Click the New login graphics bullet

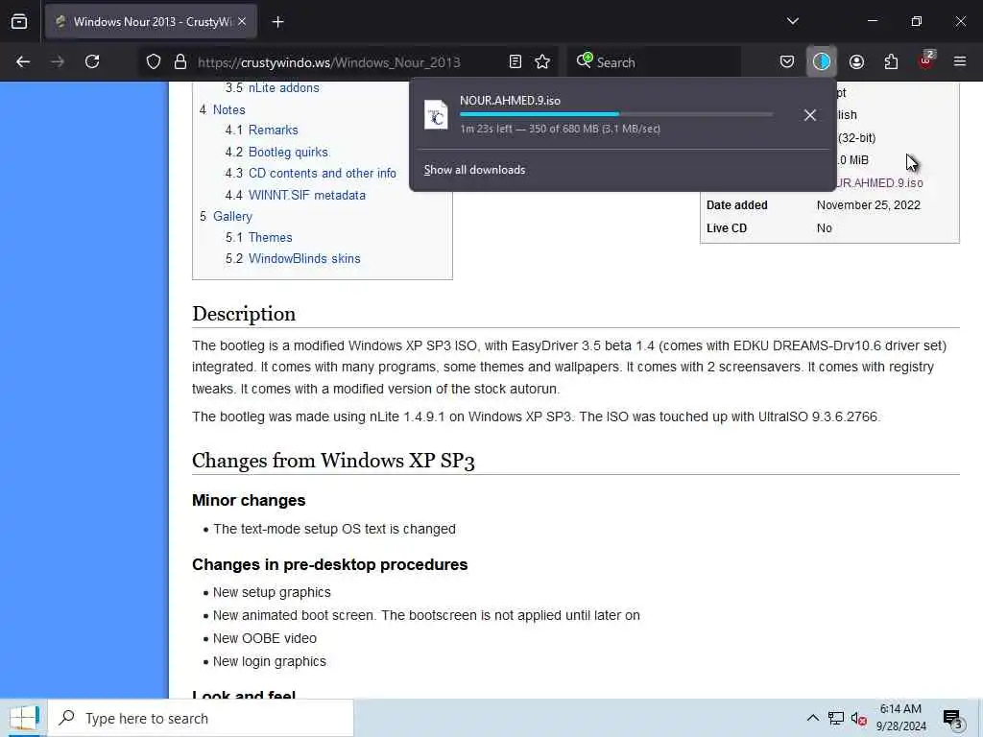tap(270, 661)
